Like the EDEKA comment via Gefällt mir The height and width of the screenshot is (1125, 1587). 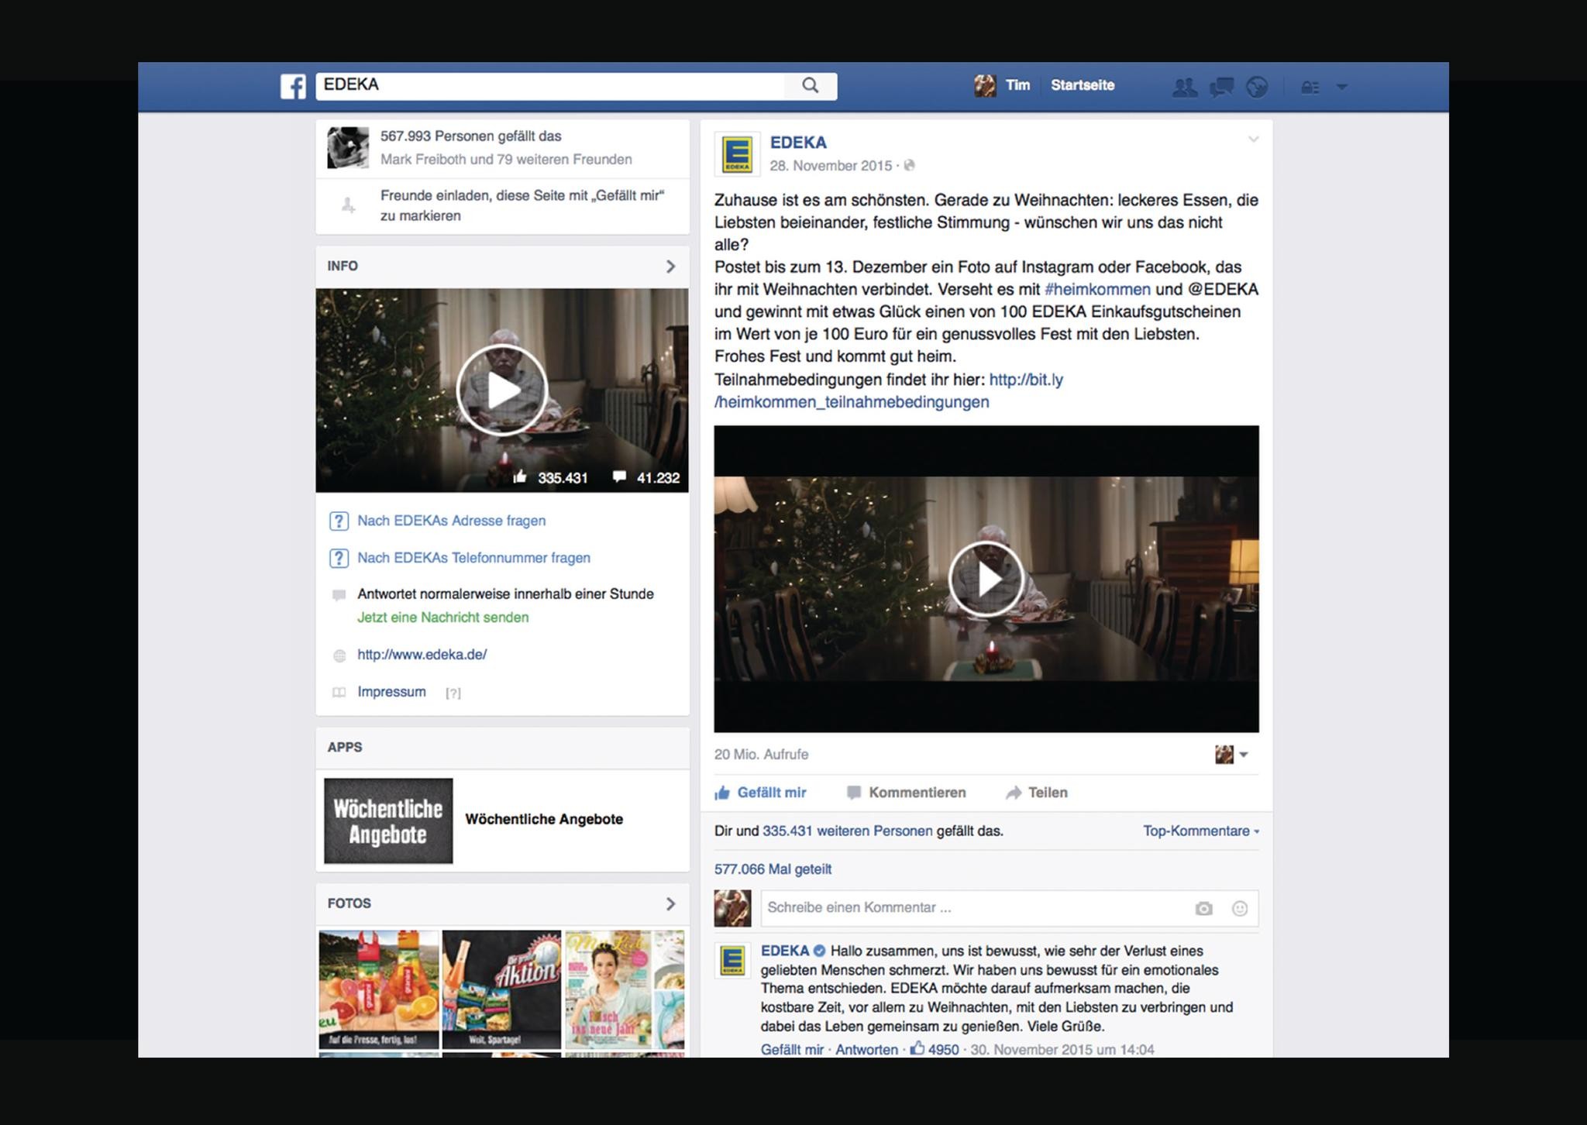(792, 1050)
